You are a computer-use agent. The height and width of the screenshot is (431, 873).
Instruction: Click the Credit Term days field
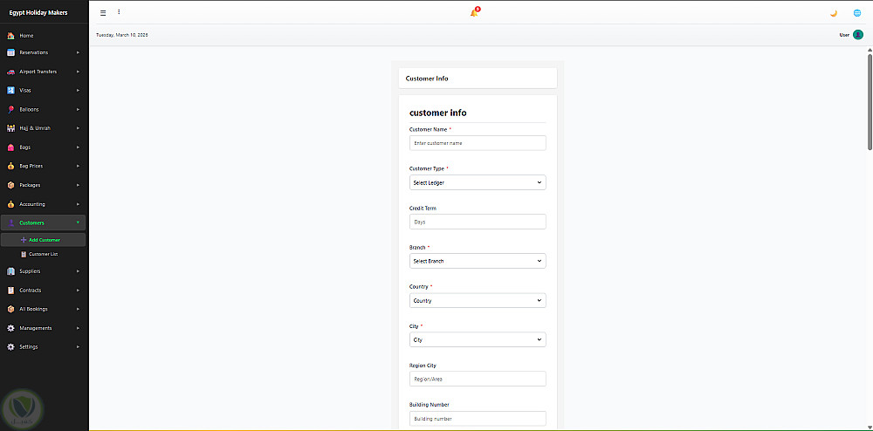pos(477,222)
